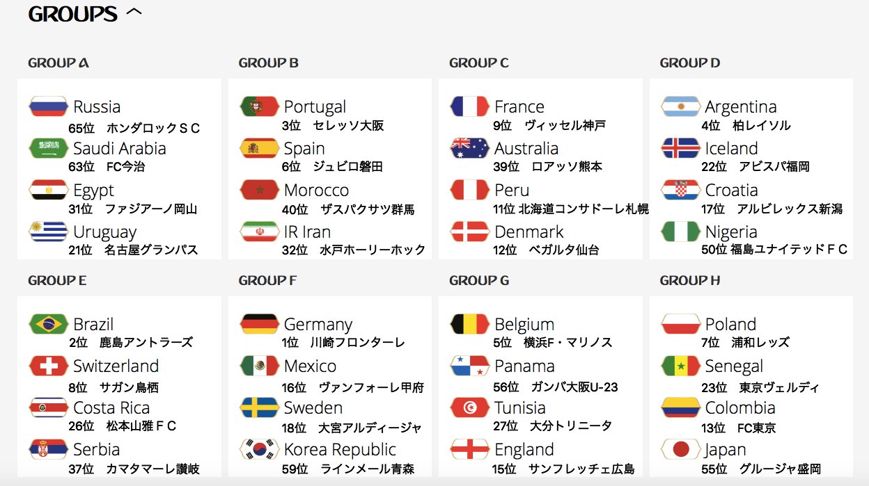Click the Saudi Arabia flag icon
Screen dimensions: 869x486
[49, 148]
